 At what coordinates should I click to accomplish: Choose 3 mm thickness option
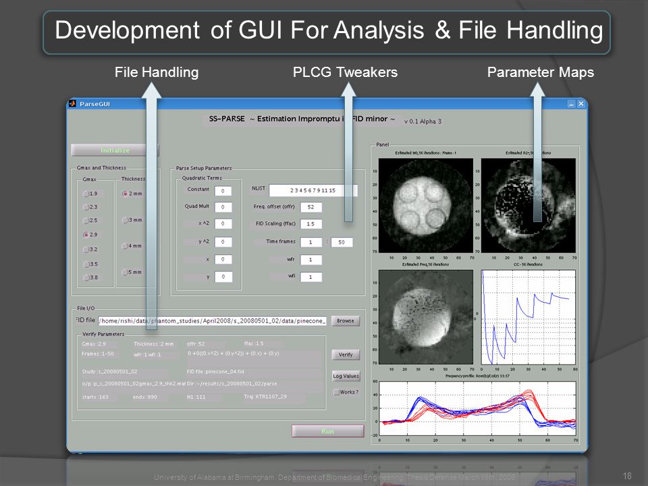click(x=126, y=220)
